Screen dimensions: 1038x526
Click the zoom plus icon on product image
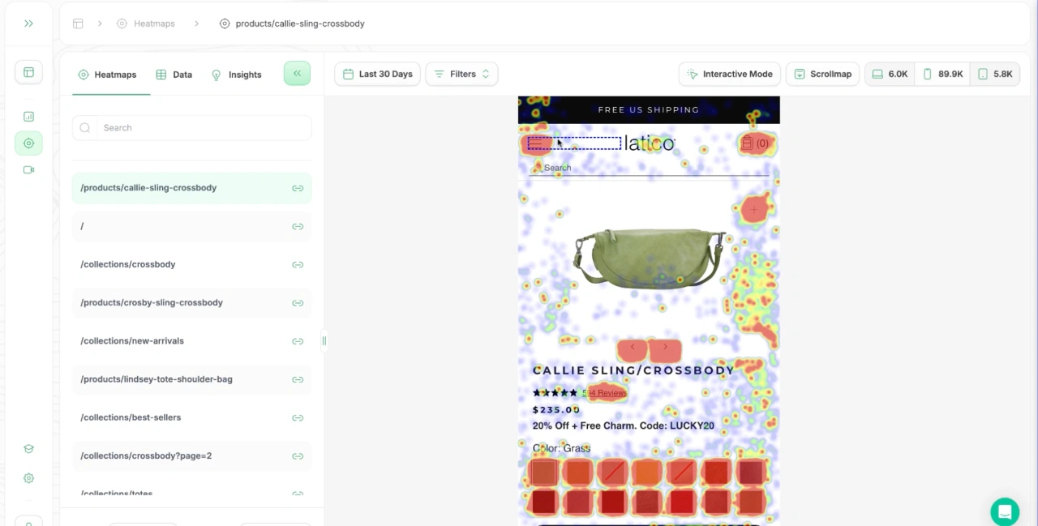[x=753, y=210]
